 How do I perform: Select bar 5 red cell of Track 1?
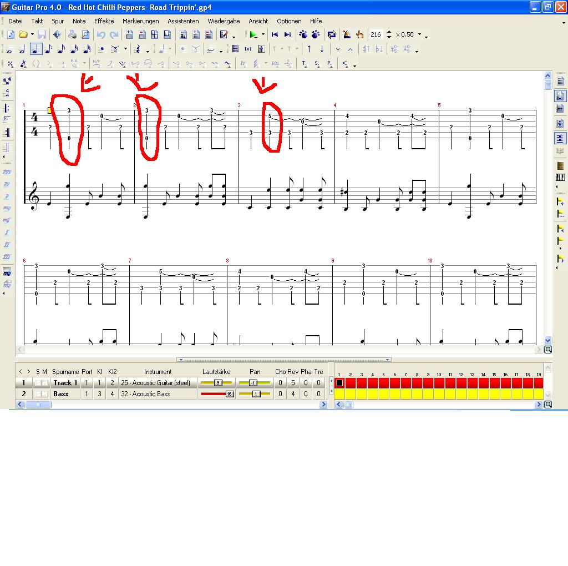[x=384, y=383]
